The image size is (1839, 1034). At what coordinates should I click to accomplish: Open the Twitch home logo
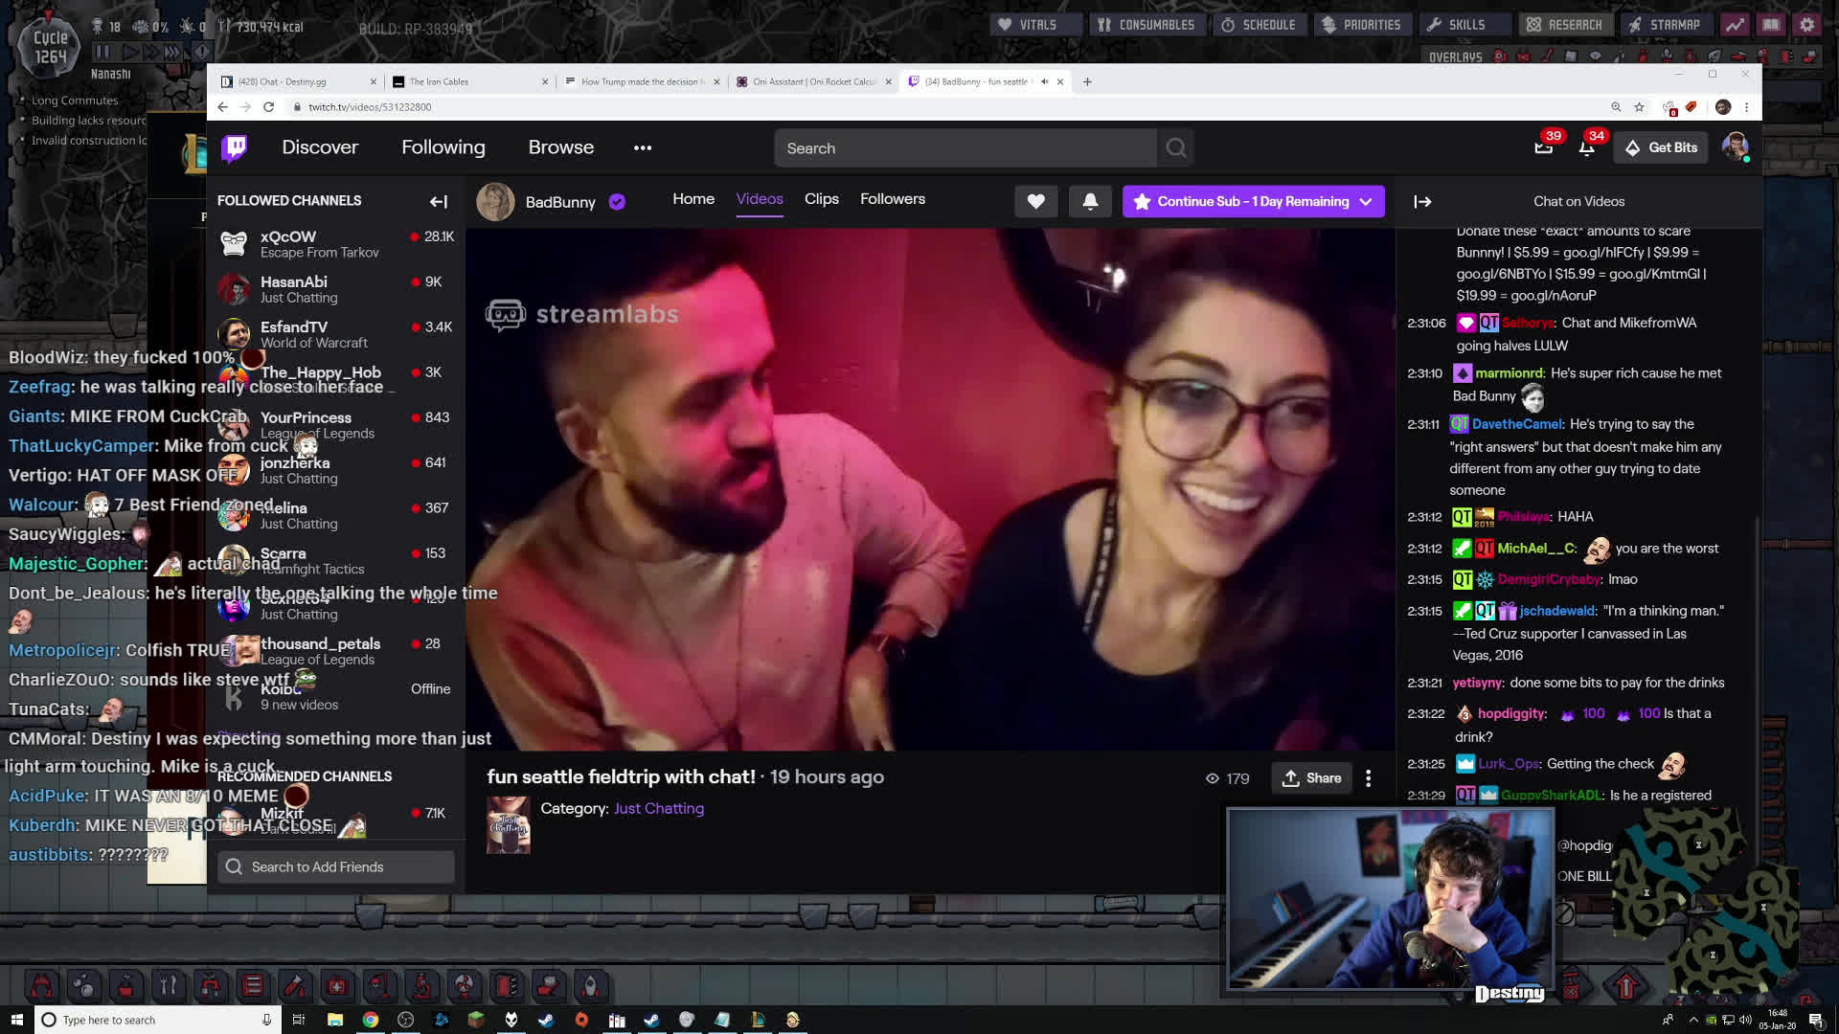(x=235, y=147)
